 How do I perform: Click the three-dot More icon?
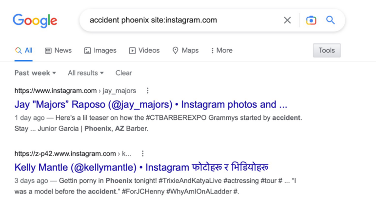pyautogui.click(x=212, y=51)
